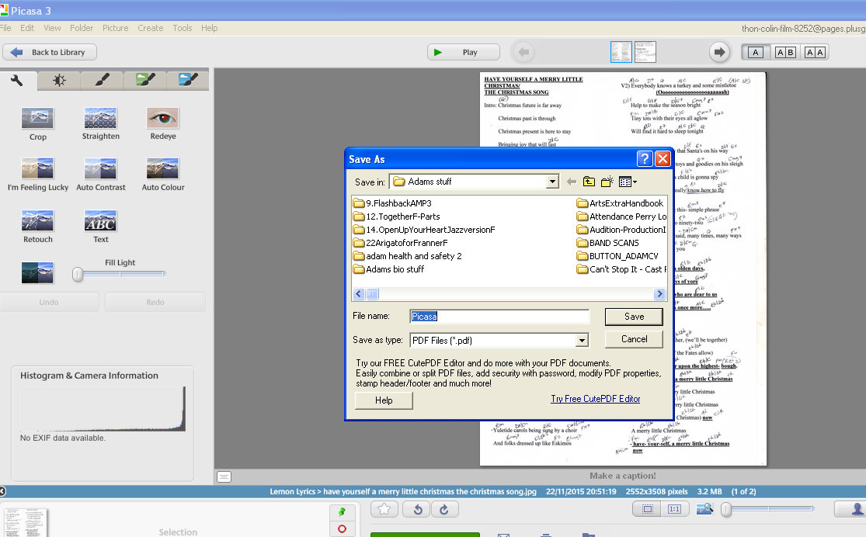Apply Auto Colour

[x=162, y=171]
